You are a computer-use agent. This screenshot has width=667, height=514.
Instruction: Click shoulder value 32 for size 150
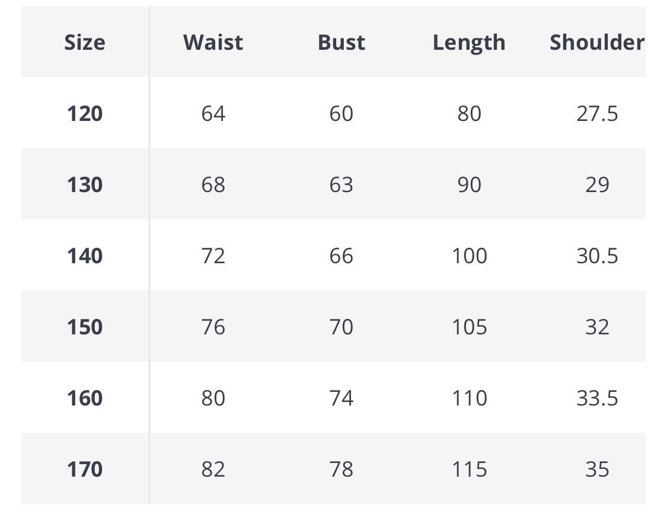597,327
